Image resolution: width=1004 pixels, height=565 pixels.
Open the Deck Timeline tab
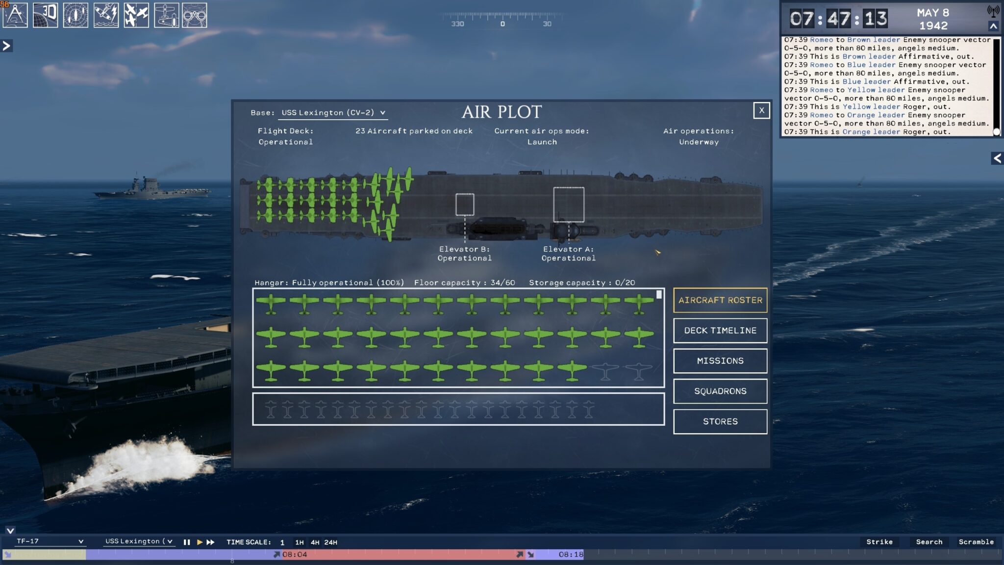click(x=720, y=331)
